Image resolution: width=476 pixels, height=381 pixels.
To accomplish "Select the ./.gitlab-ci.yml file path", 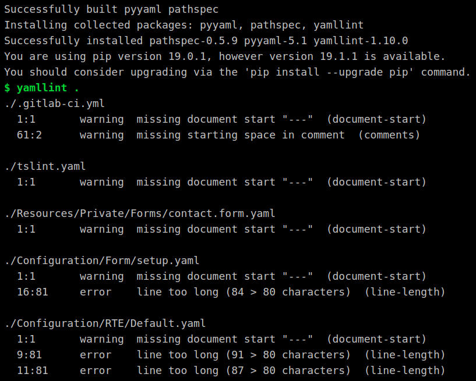I will pos(55,104).
